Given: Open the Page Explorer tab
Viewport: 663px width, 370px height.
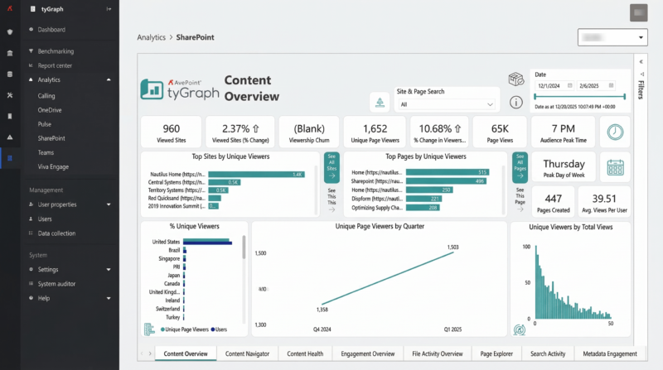Looking at the screenshot, I should (x=495, y=353).
